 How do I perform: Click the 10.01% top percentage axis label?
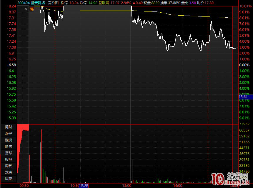(245, 6)
